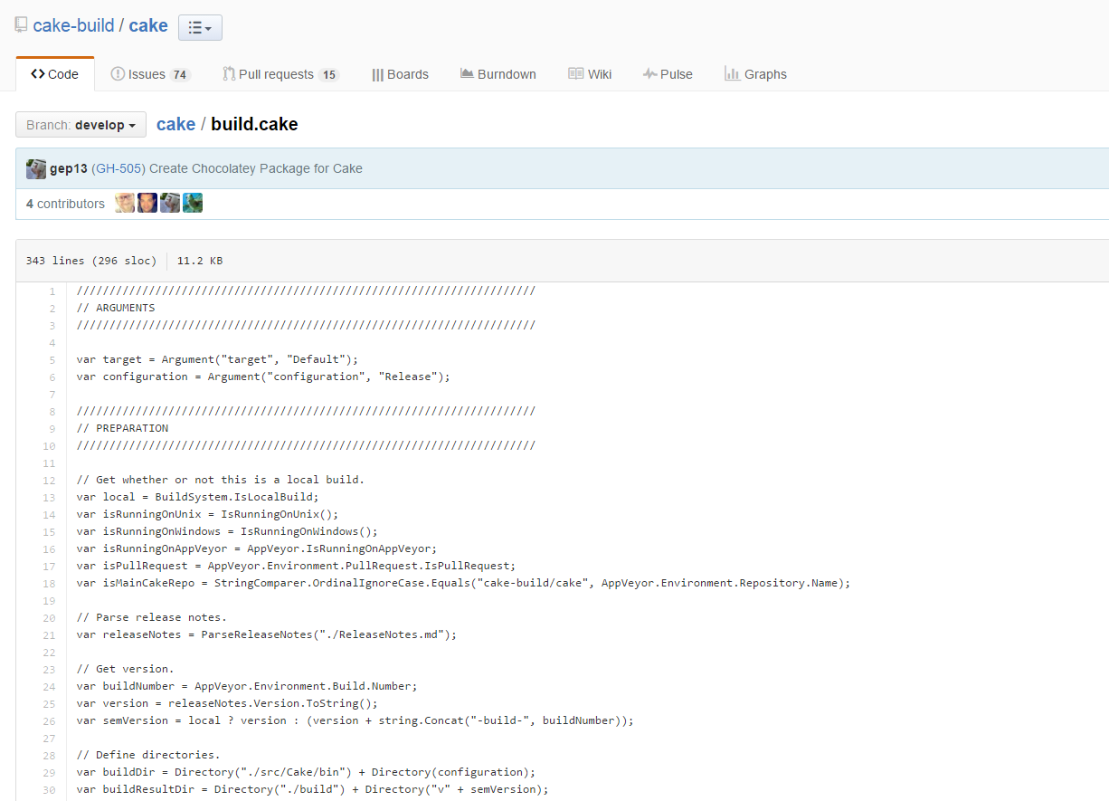Image resolution: width=1109 pixels, height=801 pixels.
Task: Open the GH-505 issue link
Action: (x=118, y=168)
